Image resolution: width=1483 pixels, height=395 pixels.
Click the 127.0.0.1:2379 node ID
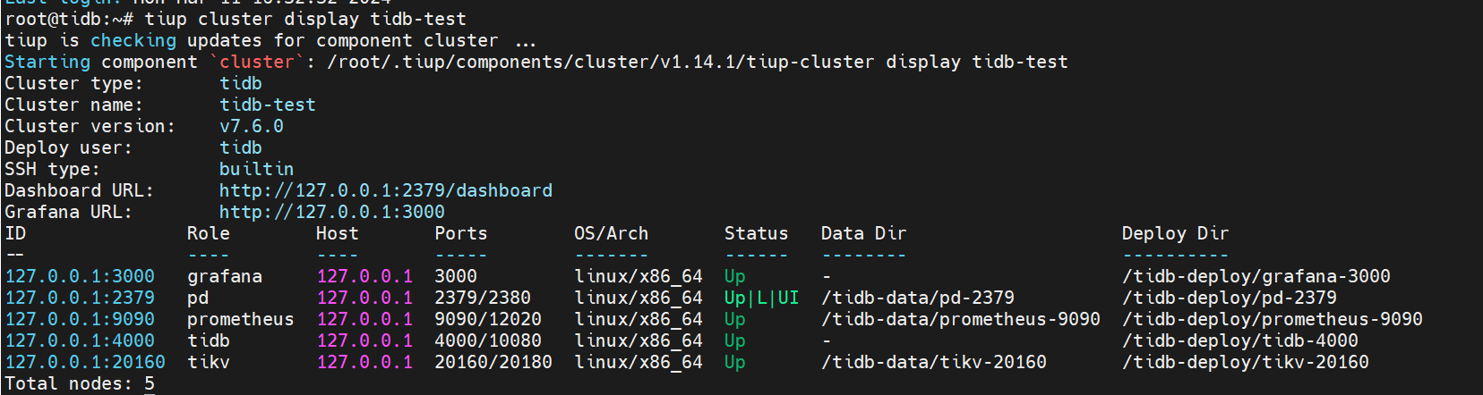pos(80,298)
